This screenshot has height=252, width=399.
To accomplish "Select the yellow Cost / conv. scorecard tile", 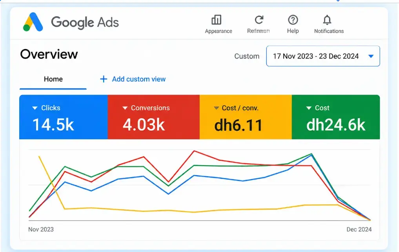I will (246, 117).
